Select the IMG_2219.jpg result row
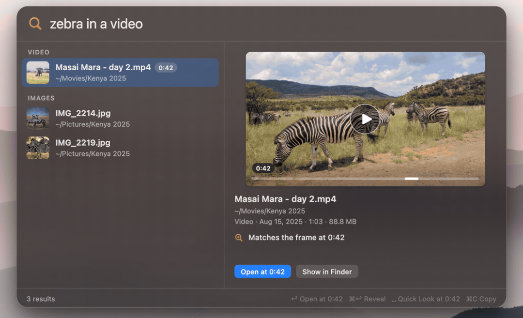 tap(120, 148)
